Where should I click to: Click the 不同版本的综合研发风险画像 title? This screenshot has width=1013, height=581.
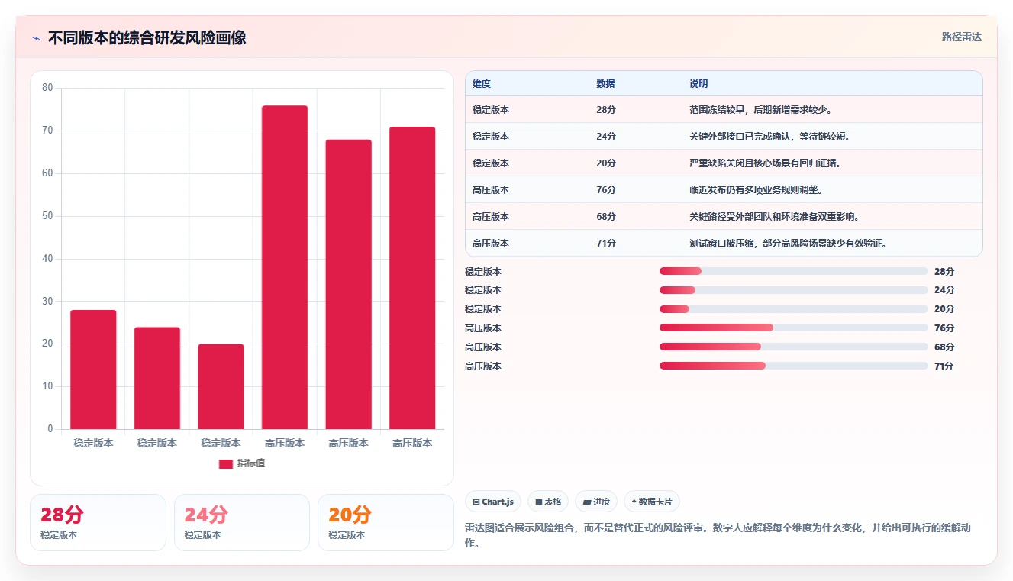pyautogui.click(x=147, y=38)
